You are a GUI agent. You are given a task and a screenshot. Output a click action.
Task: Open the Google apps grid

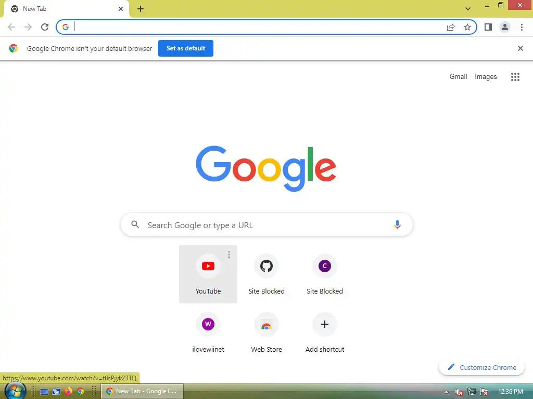tap(515, 77)
